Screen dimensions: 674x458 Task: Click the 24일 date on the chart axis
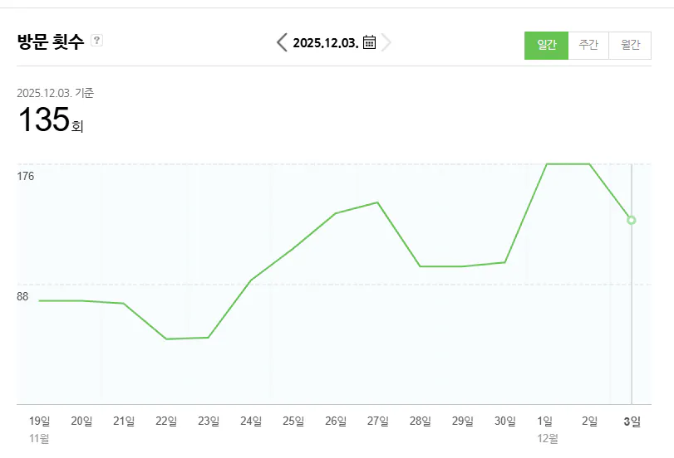coord(251,421)
